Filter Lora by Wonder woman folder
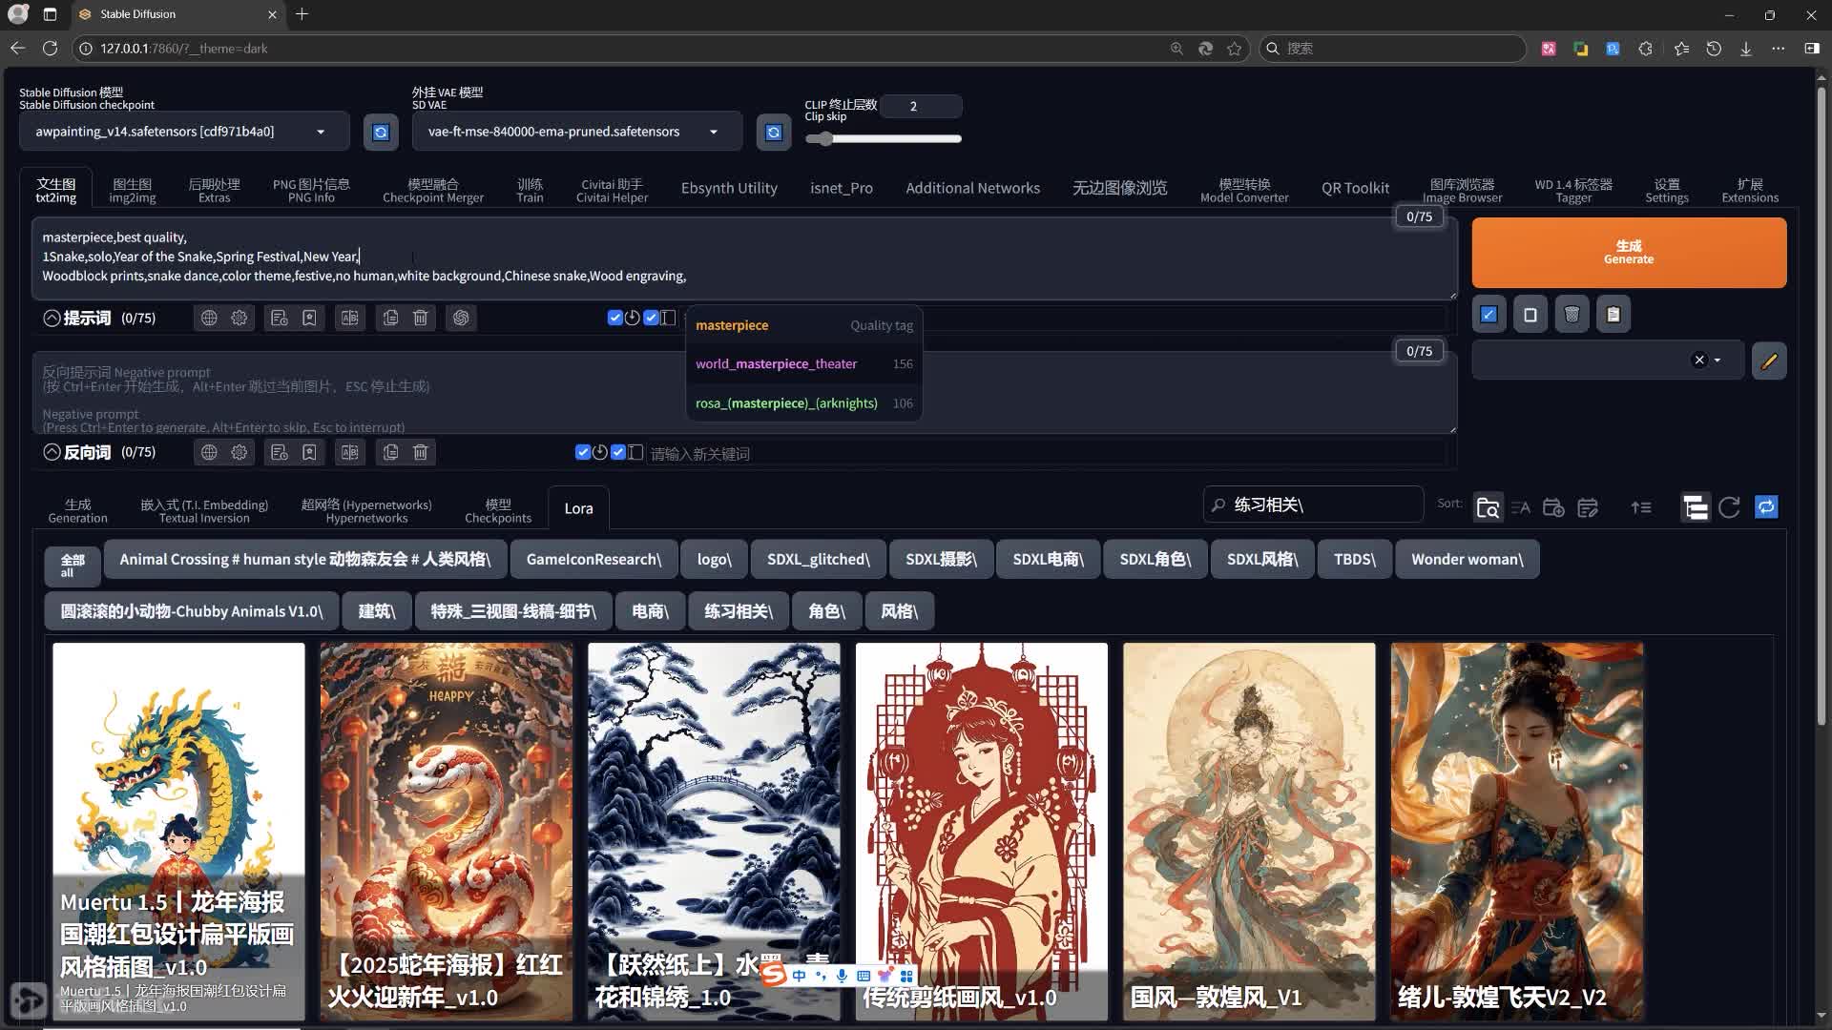1832x1030 pixels. pyautogui.click(x=1467, y=560)
